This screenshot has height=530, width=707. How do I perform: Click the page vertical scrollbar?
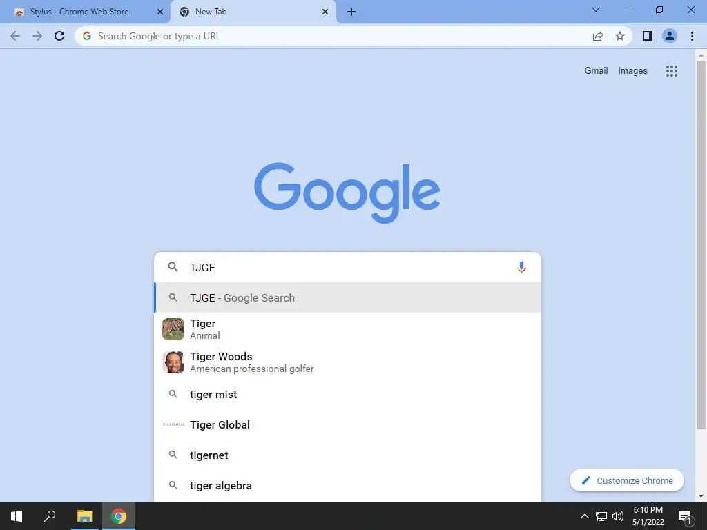701,245
